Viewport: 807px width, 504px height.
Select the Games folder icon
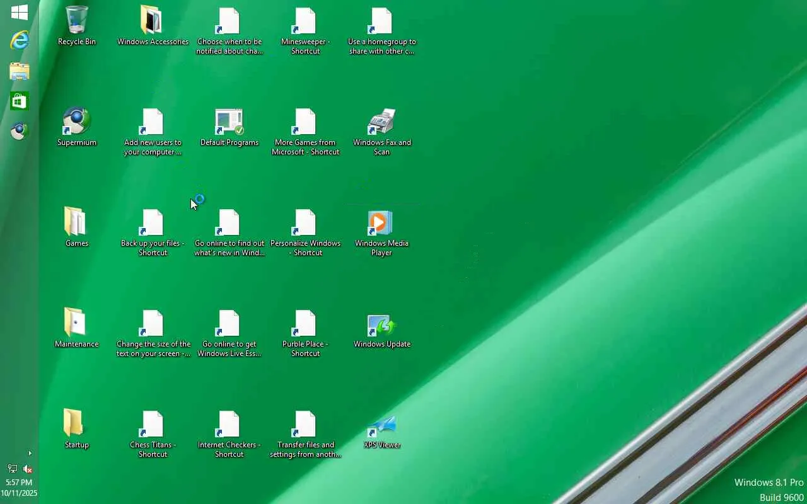point(77,227)
